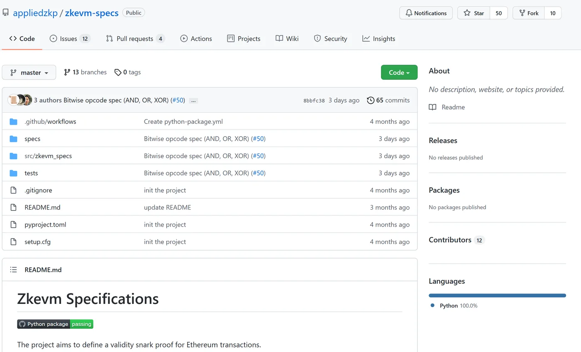Open the Wiki tab
This screenshot has height=352, width=581.
[287, 39]
